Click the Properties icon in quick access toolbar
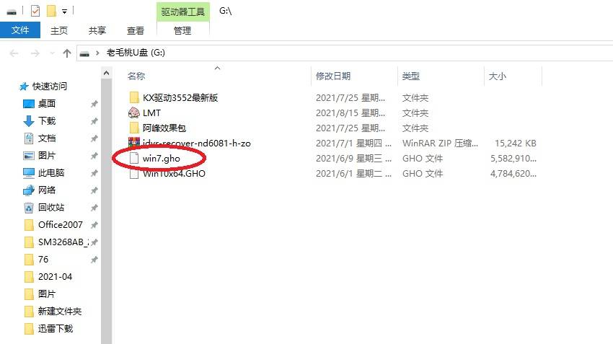This screenshot has width=613, height=344. tap(35, 11)
